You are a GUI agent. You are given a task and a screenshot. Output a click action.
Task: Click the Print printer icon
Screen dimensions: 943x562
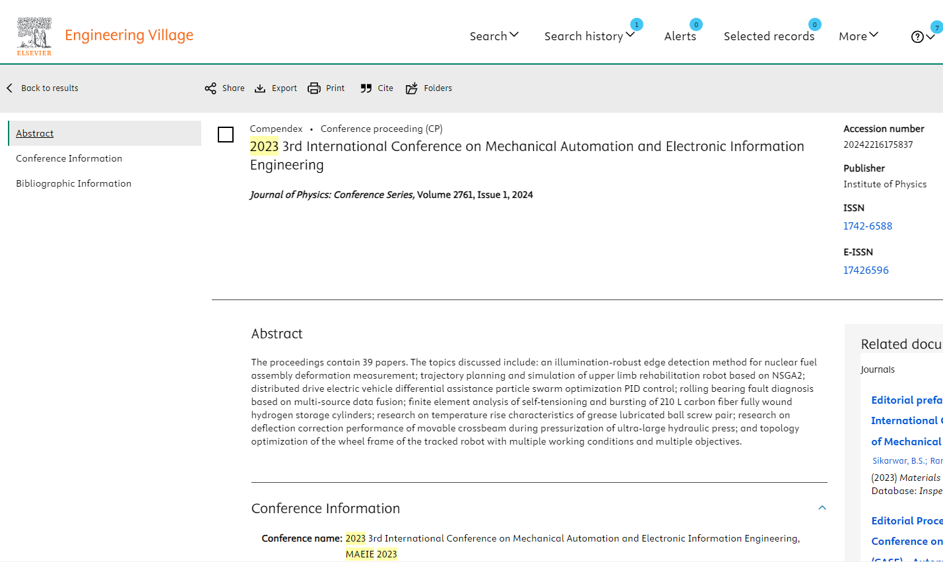pyautogui.click(x=314, y=88)
